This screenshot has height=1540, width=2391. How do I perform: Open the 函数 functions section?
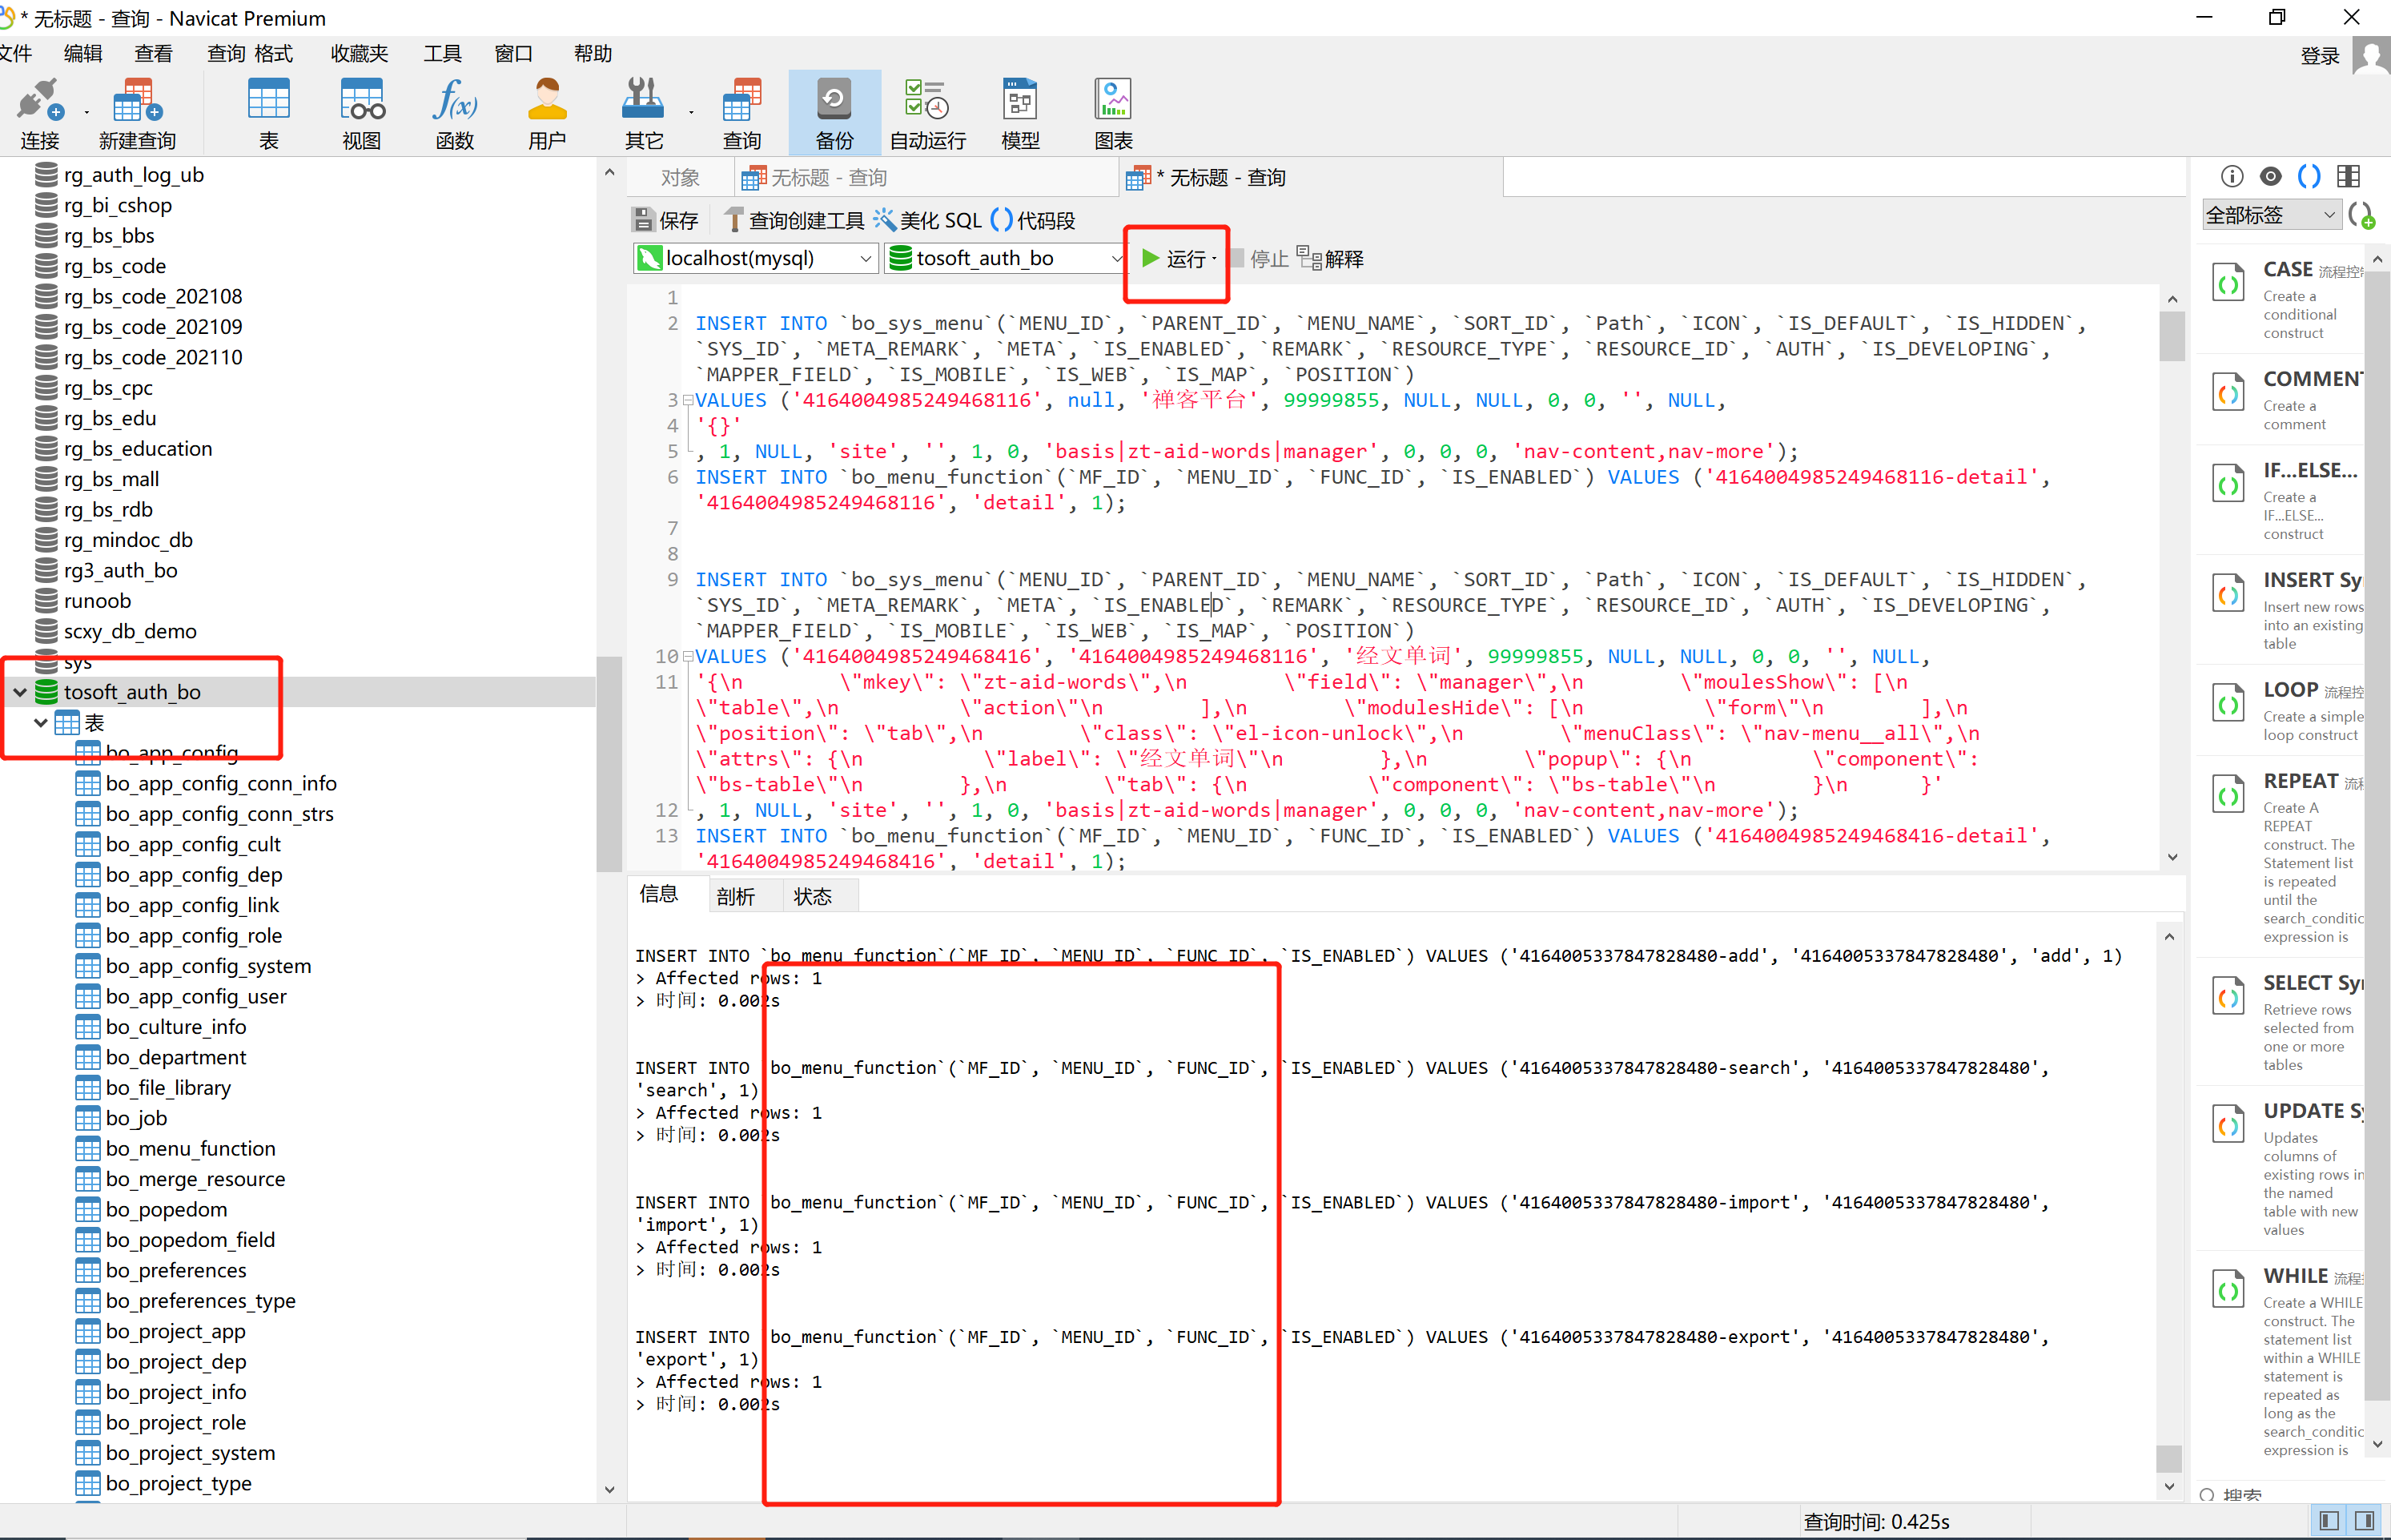pos(455,113)
